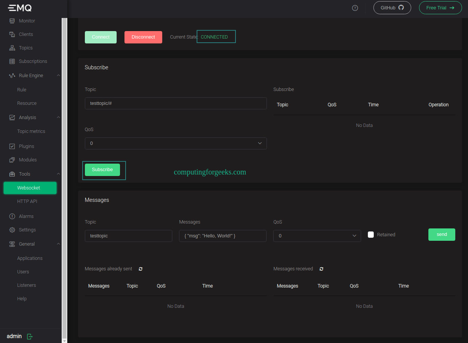Click the Modules sidebar icon
This screenshot has width=468, height=343.
(12, 160)
